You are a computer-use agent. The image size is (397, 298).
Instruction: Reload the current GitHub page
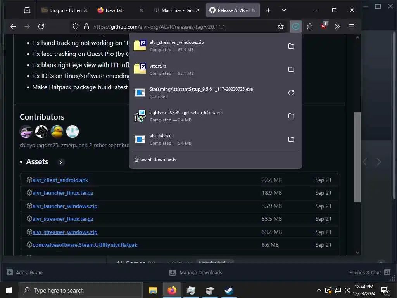pos(41,26)
